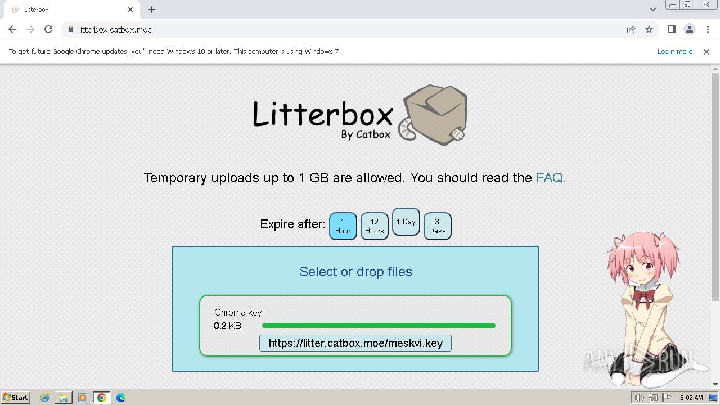720x405 pixels.
Task: Click the green upload progress bar
Action: pos(379,326)
